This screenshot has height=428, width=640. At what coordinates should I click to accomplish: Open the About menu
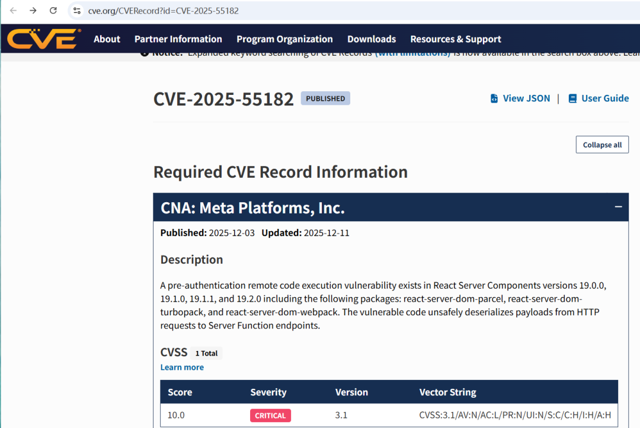pyautogui.click(x=107, y=39)
